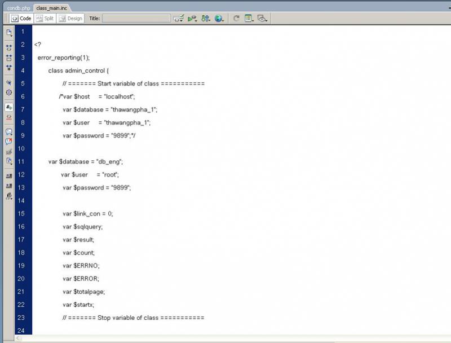Viewport: 451px width, 343px height.
Task: Click line number 11 in the gutter
Action: pyautogui.click(x=21, y=161)
